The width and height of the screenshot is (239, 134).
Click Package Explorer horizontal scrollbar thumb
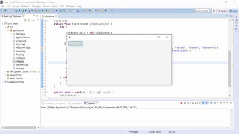coord(20,128)
